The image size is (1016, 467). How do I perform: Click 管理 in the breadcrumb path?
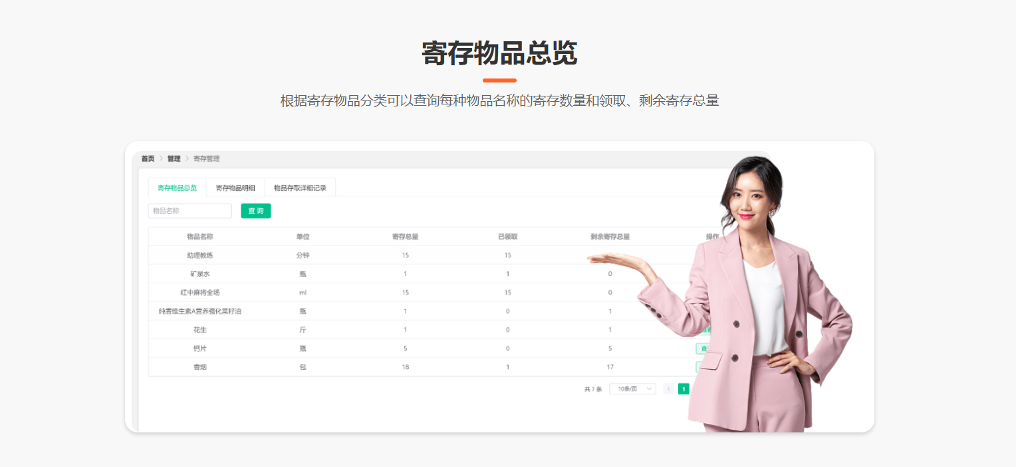[174, 159]
